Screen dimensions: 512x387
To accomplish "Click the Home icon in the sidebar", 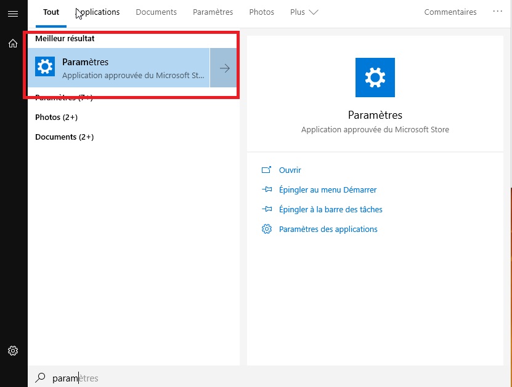I will [x=13, y=43].
